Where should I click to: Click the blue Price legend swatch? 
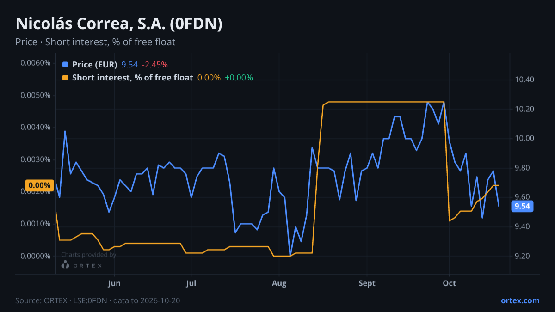coord(65,65)
